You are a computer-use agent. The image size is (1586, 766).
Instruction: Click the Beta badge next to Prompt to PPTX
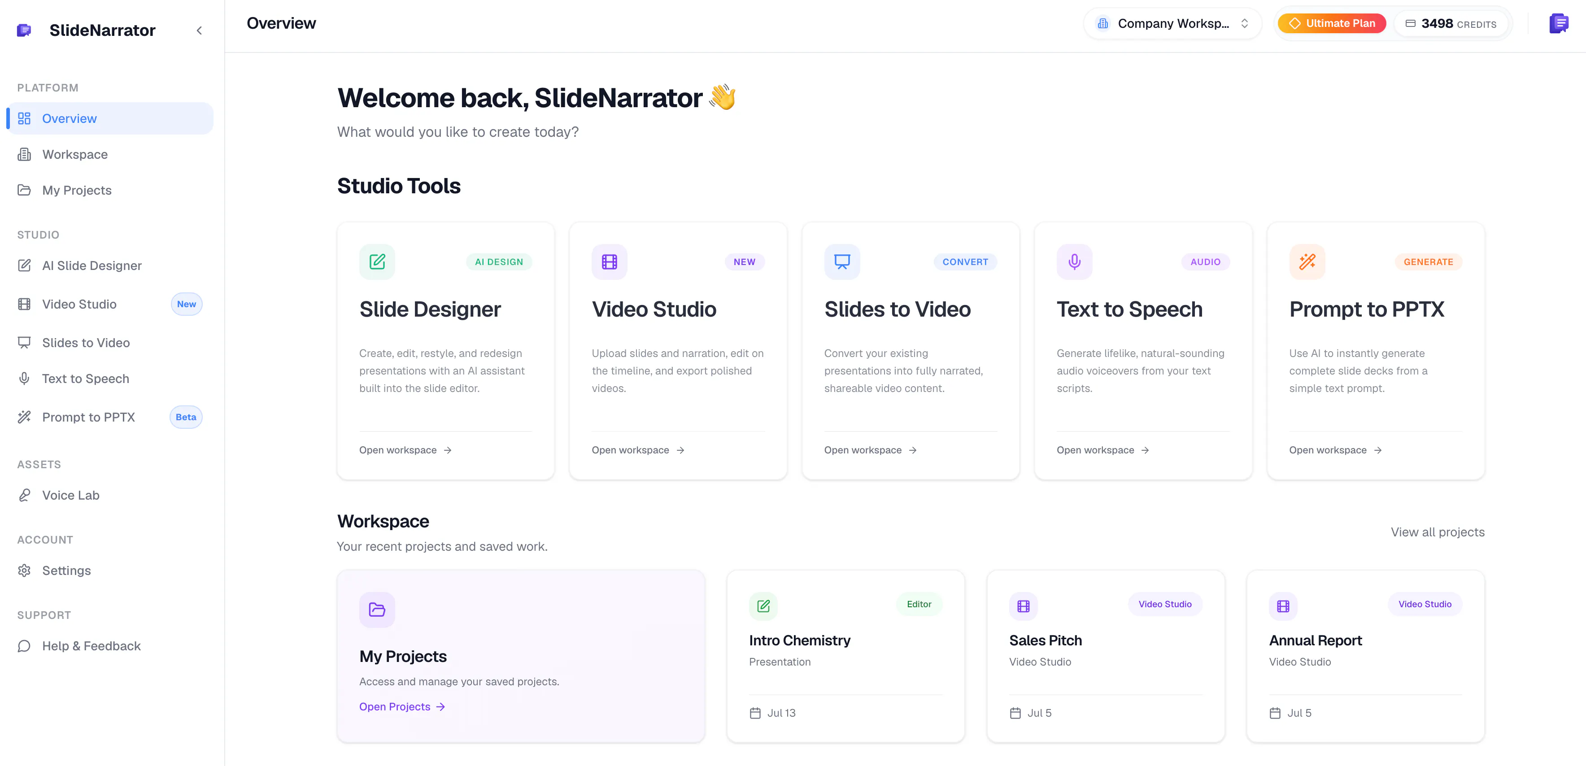pos(186,417)
